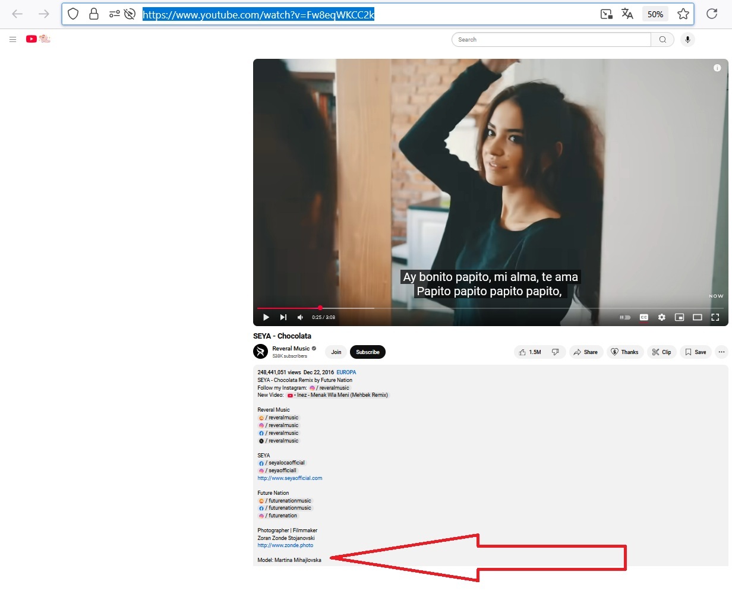Start voice search with the microphone
This screenshot has height=597, width=732.
coord(687,40)
